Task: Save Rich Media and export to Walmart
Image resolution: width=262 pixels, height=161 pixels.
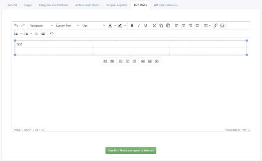Action: (131, 150)
